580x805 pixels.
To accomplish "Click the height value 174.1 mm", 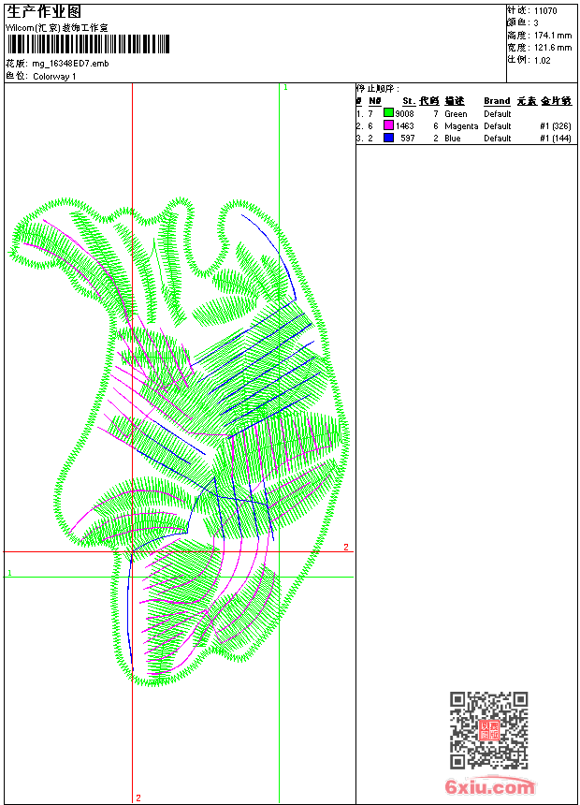I will coord(552,35).
